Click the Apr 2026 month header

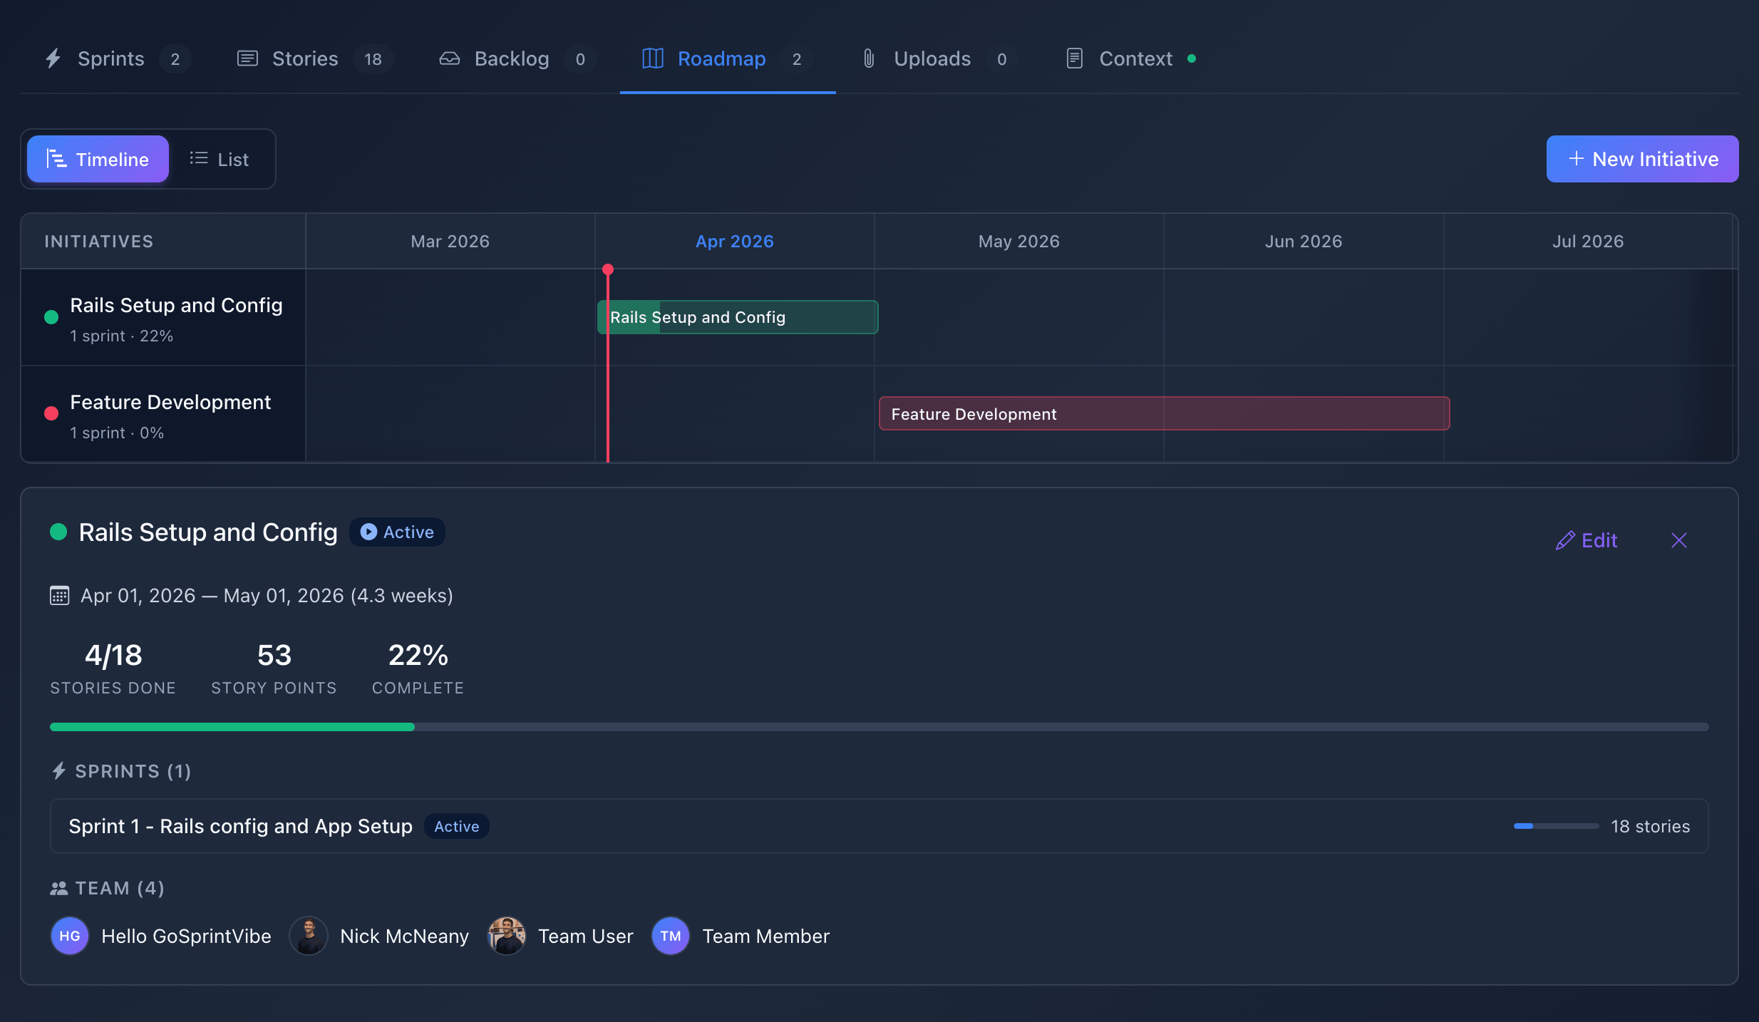pos(735,242)
